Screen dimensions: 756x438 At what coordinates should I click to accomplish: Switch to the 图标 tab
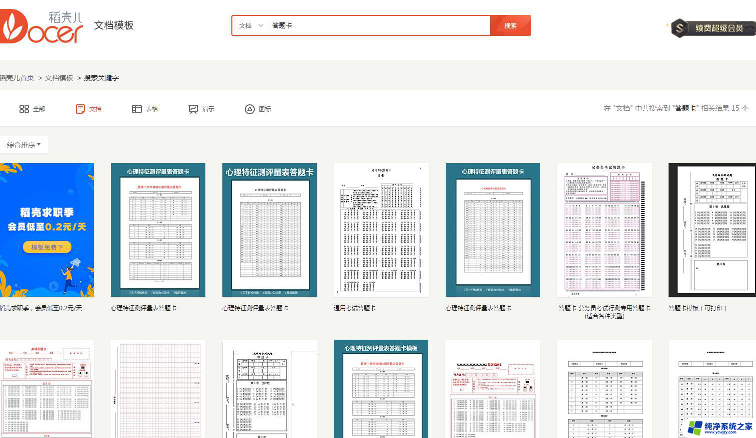click(258, 109)
